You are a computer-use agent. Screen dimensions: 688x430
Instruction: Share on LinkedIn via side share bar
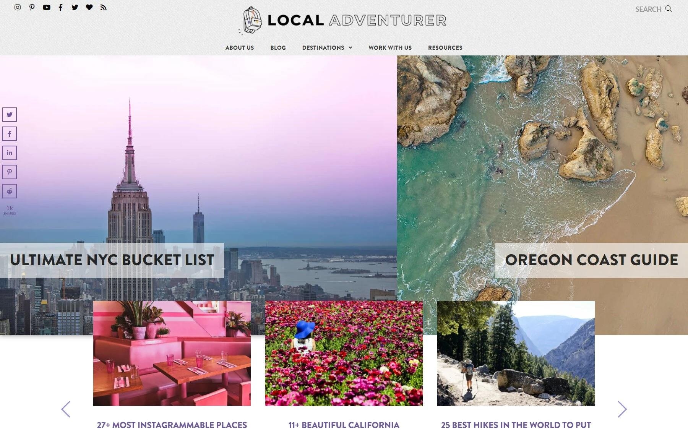[x=10, y=153]
